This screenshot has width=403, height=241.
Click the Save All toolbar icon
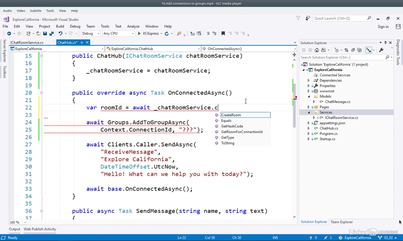tap(52, 34)
